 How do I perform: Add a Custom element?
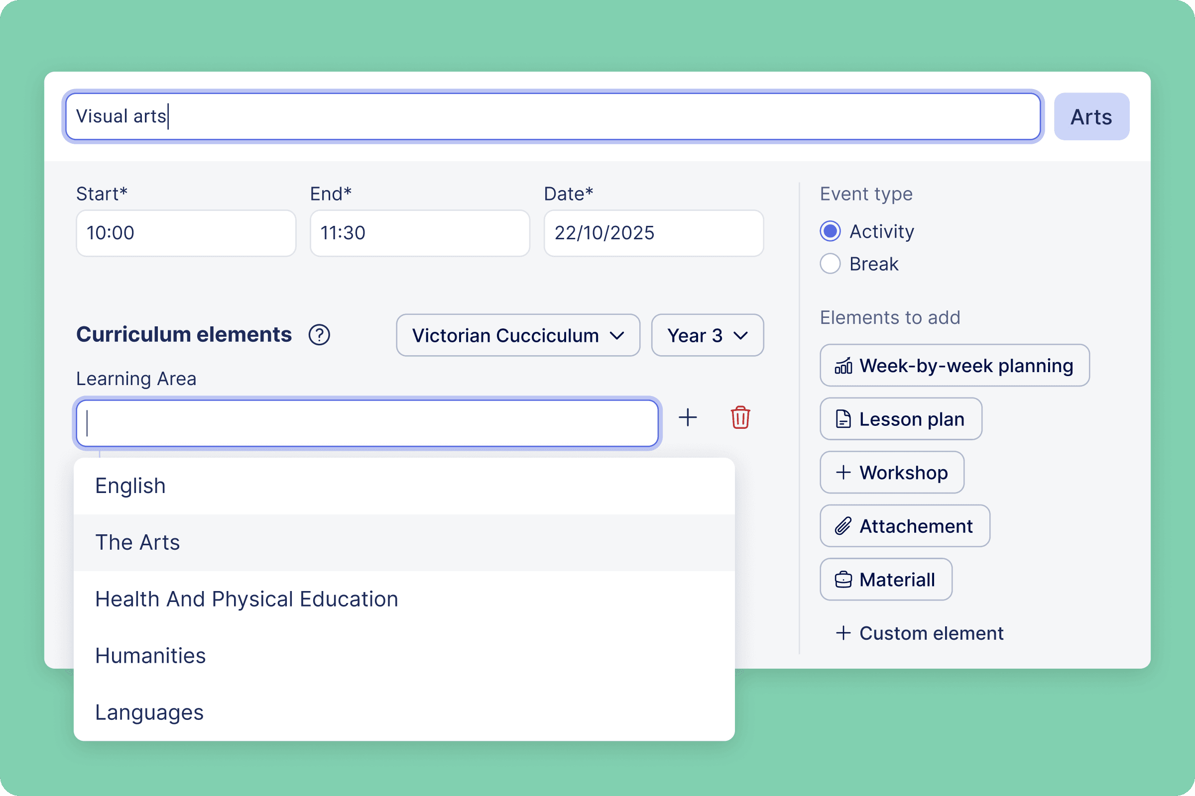pos(920,633)
